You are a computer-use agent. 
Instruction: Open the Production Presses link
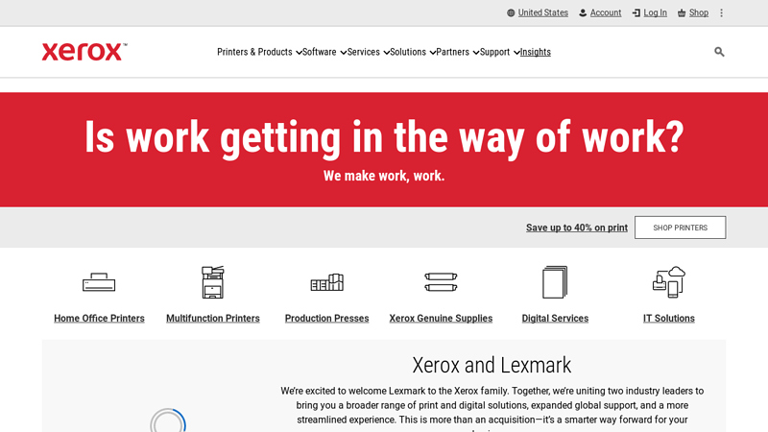click(326, 319)
